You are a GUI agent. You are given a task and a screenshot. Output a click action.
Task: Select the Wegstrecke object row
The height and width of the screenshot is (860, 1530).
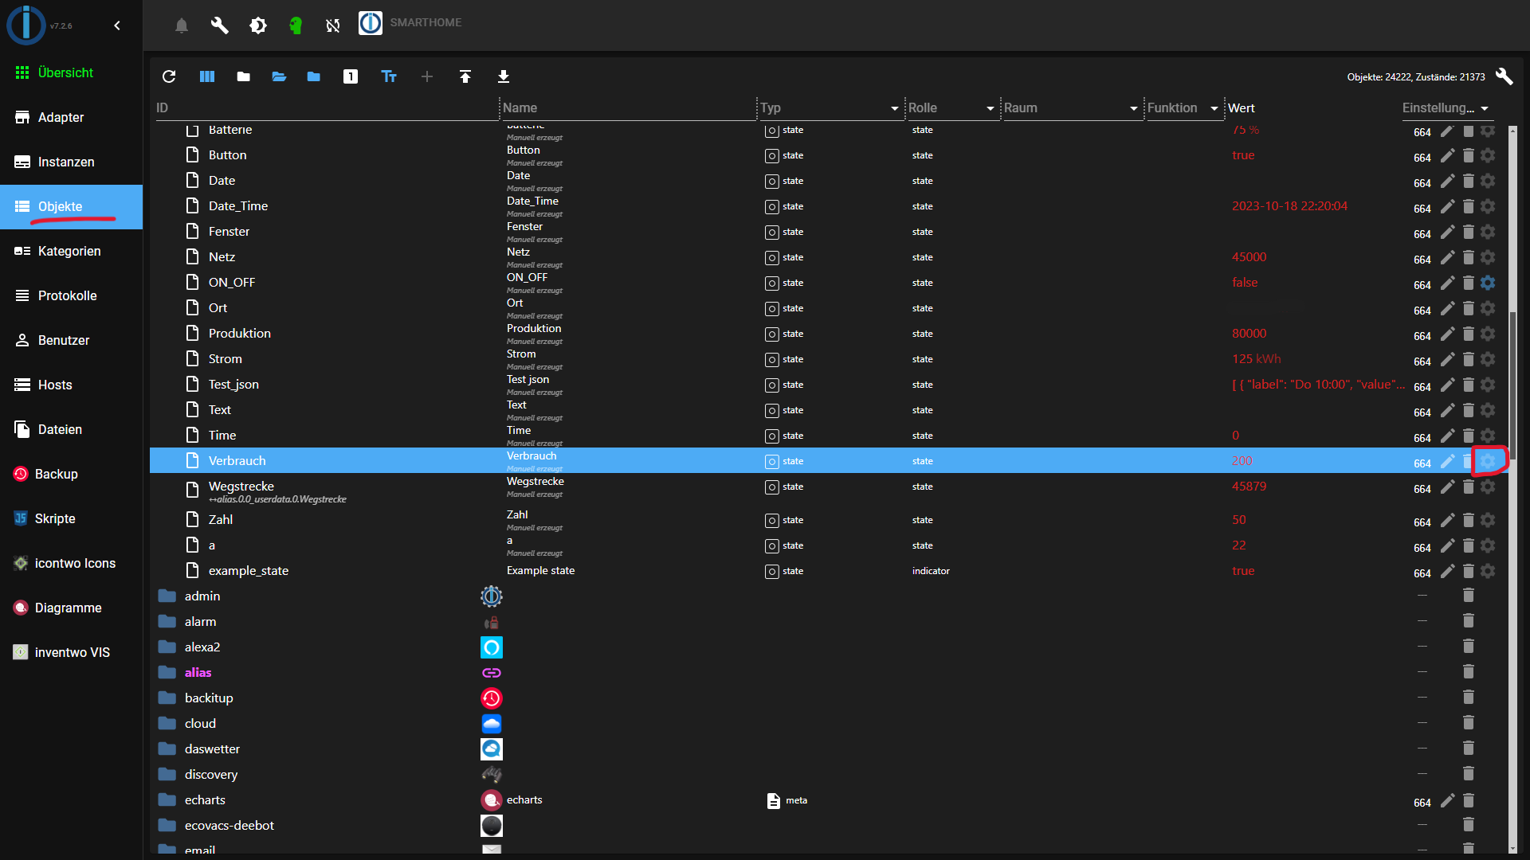point(828,490)
